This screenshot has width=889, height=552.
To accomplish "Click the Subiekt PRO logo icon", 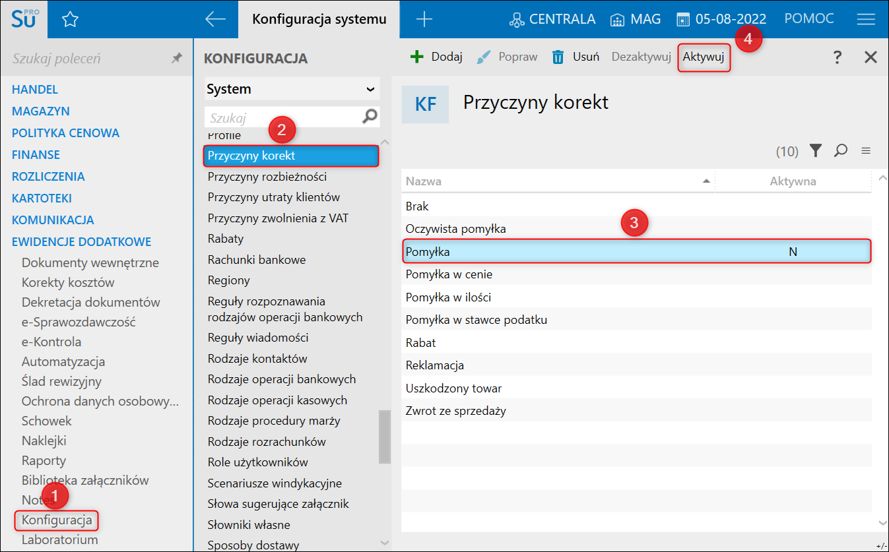I will click(x=24, y=18).
